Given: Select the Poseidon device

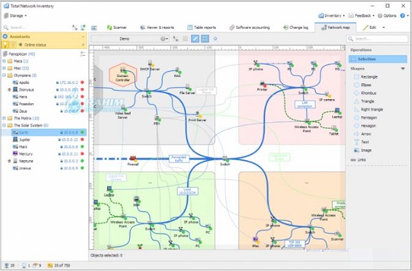Looking at the screenshot, I should (49, 104).
